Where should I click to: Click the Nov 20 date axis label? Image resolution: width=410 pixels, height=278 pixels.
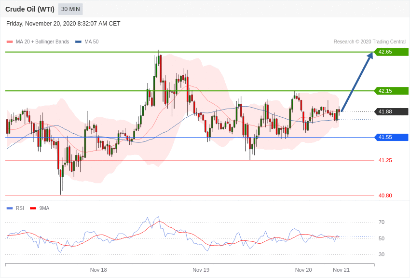tap(303, 270)
